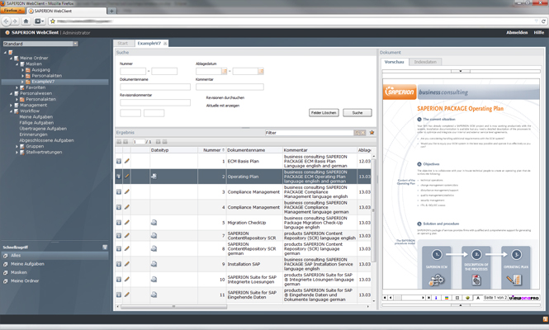Viewport: 549px width, 330px height.
Task: Open row menu icon for ECM Basis Plan
Action: pyautogui.click(x=119, y=162)
